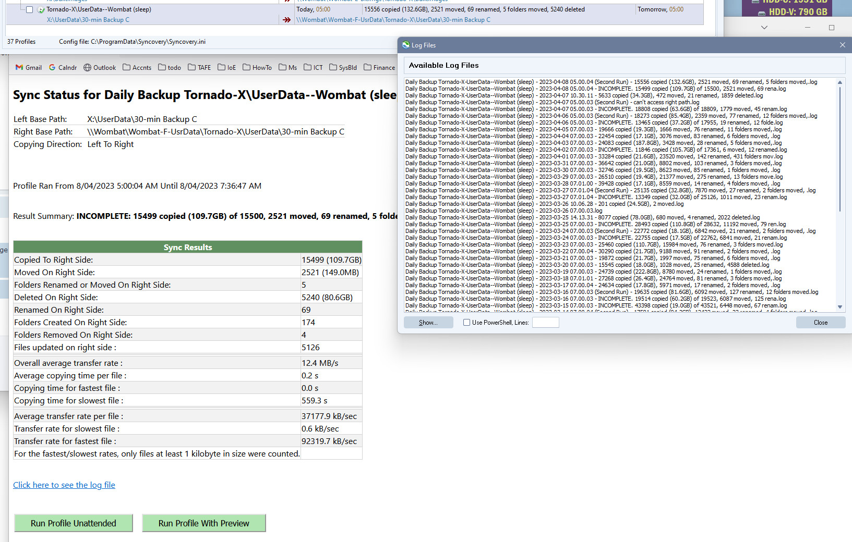Image resolution: width=852 pixels, height=542 pixels.
Task: Click the HDD-V: 790 GB drive label
Action: pos(798,12)
